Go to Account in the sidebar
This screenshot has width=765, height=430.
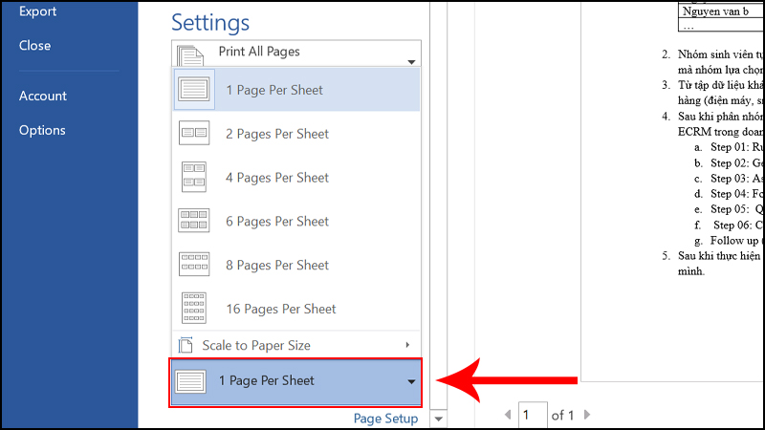pyautogui.click(x=43, y=96)
